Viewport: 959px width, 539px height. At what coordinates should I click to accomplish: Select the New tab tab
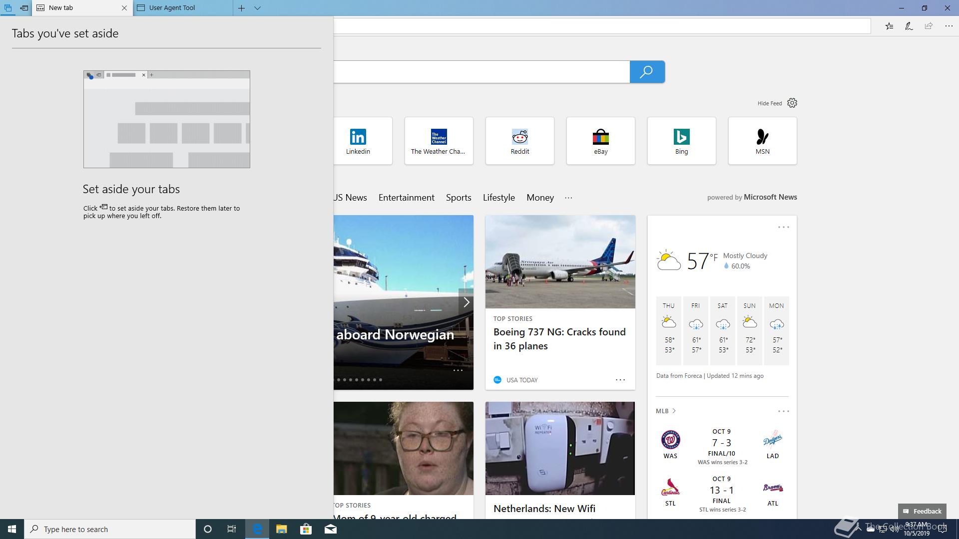coord(82,8)
